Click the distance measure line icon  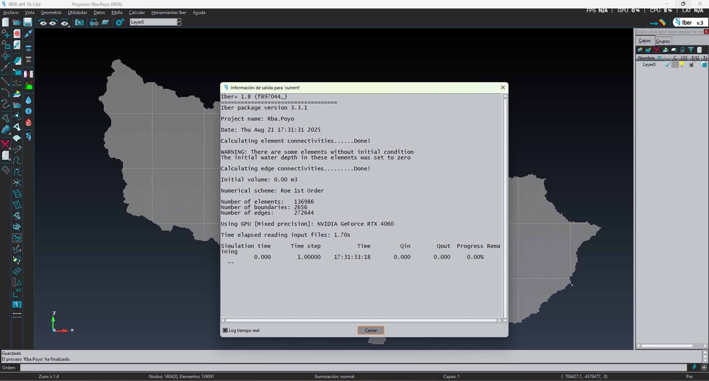(x=17, y=315)
